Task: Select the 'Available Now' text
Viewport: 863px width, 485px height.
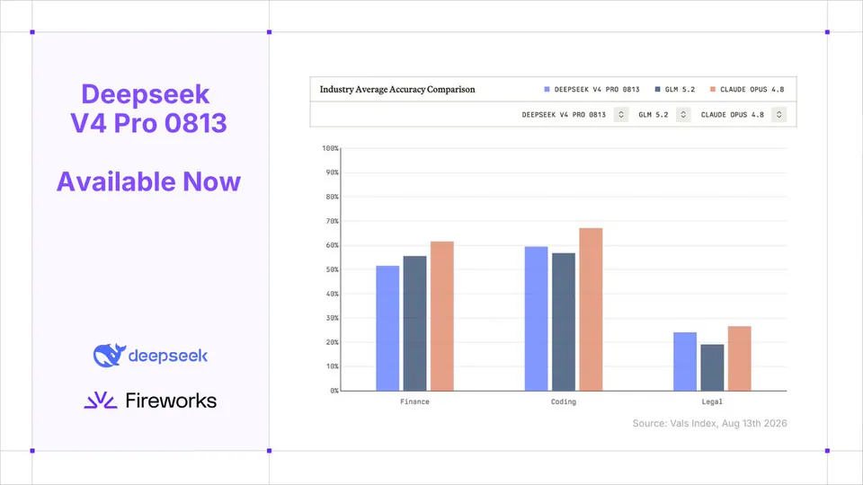Action: [x=148, y=181]
